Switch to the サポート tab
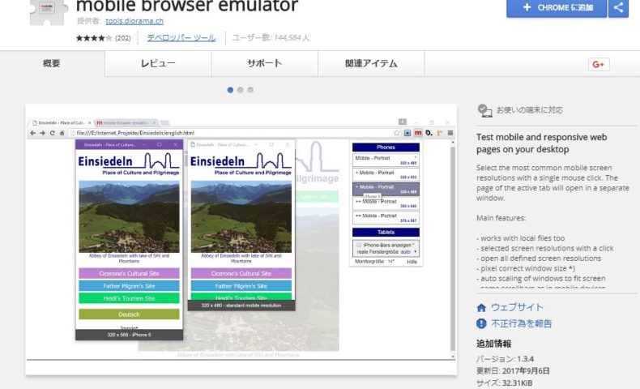 coord(264,63)
